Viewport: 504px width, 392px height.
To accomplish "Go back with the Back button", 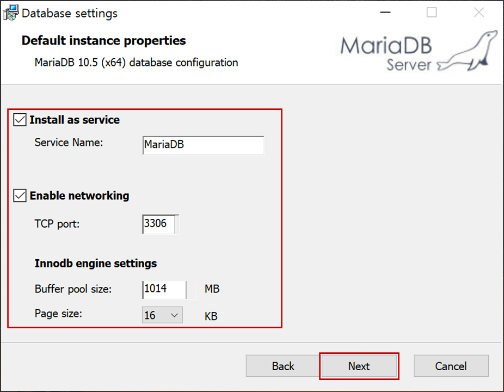I will point(283,366).
